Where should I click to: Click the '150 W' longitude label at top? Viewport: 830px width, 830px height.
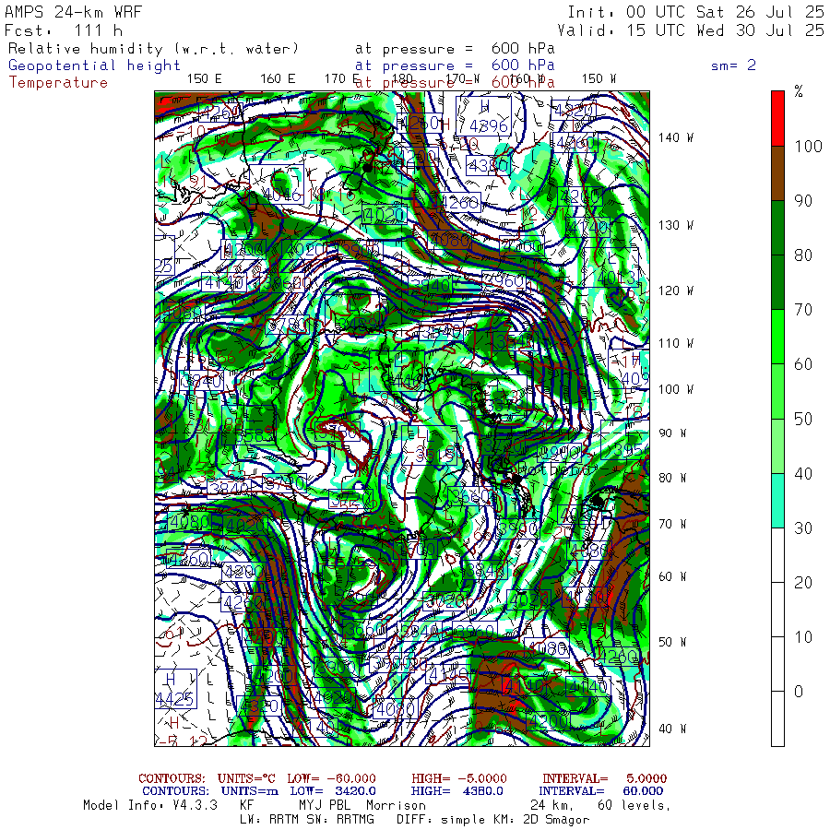(599, 79)
